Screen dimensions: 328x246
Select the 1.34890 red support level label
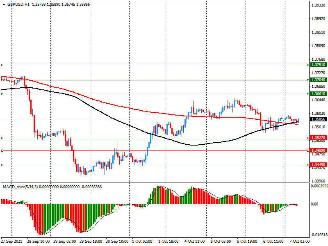pos(318,150)
